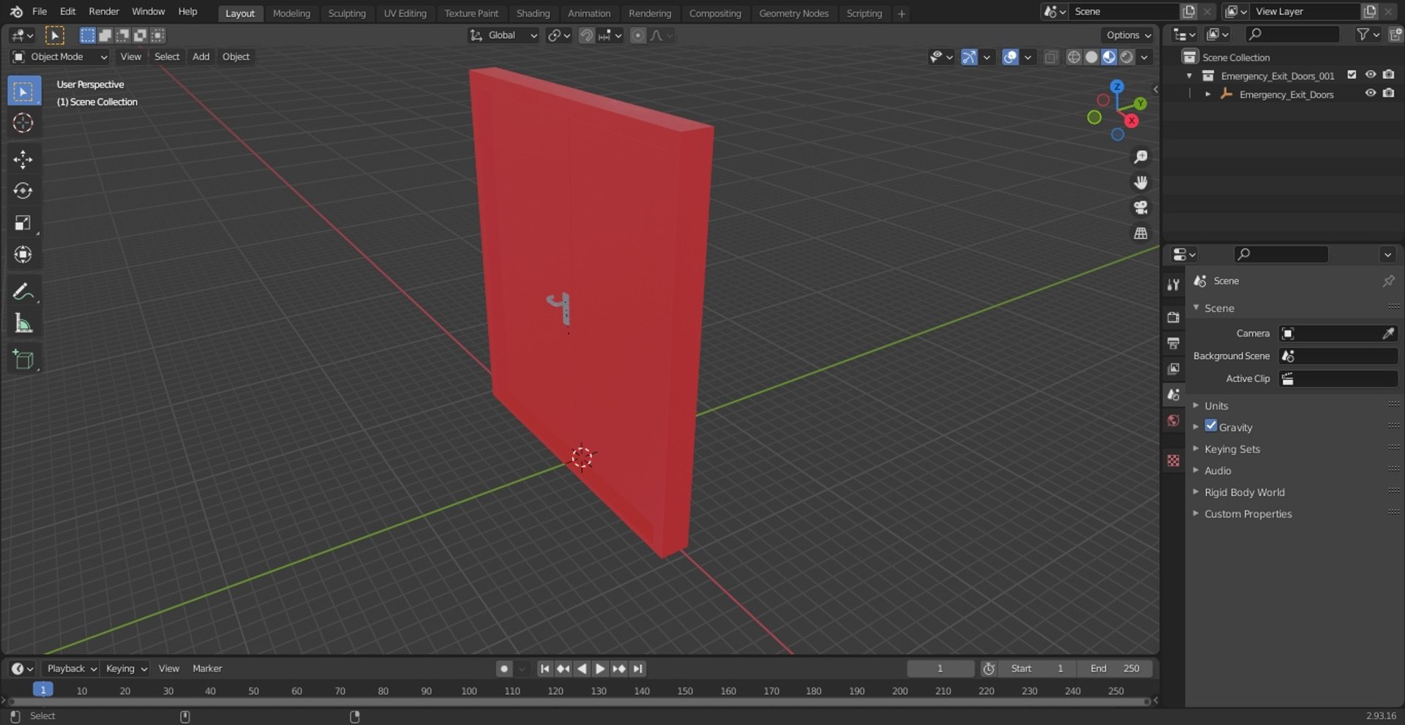Open the File menu
The image size is (1405, 725).
coord(40,12)
